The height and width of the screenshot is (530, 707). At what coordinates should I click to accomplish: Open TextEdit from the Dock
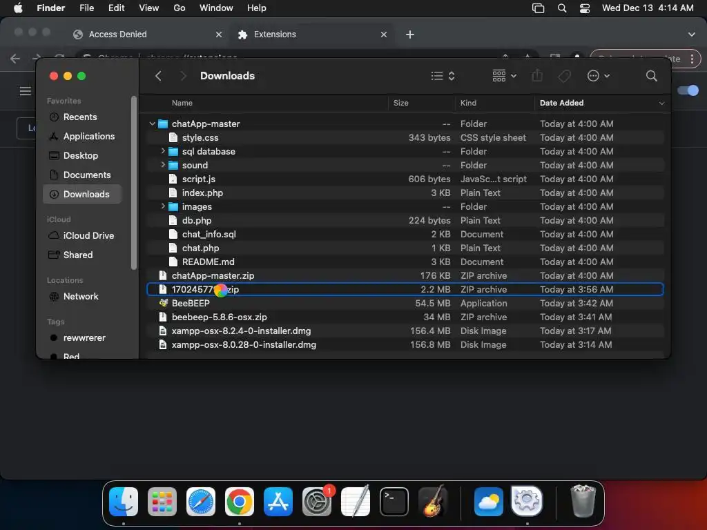356,502
